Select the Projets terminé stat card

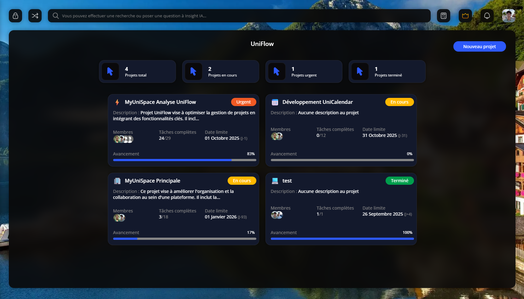(387, 71)
